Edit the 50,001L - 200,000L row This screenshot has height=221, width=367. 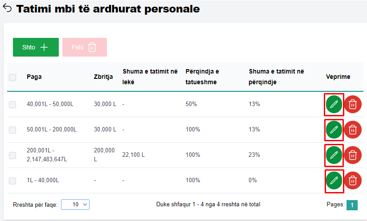point(334,130)
